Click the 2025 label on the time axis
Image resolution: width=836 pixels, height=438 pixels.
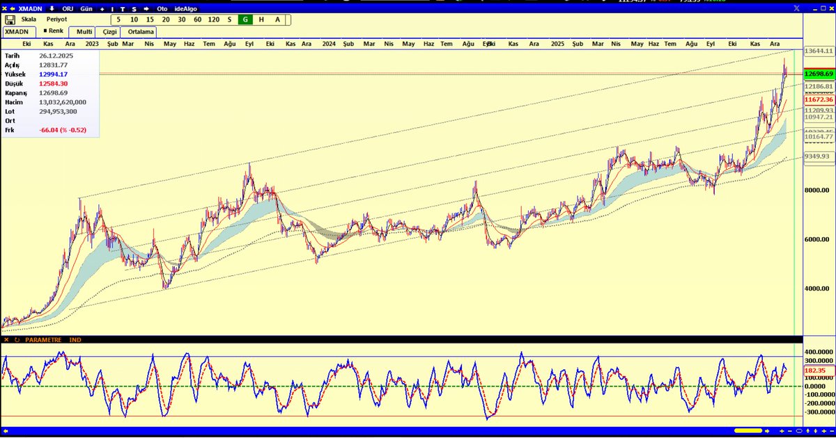tap(557, 44)
